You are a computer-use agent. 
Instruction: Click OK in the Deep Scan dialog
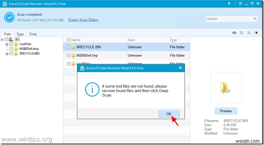[169, 114]
